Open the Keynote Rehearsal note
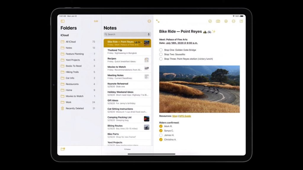Screen dimensions: 303x170 127,85
